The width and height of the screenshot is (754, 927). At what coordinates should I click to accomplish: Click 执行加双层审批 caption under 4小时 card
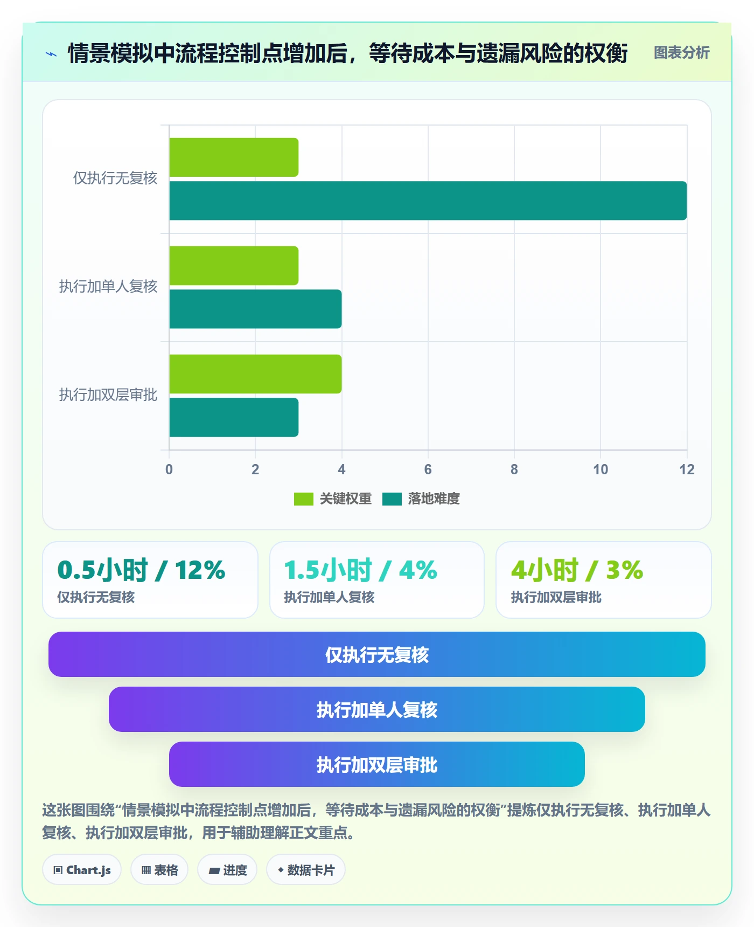click(556, 597)
